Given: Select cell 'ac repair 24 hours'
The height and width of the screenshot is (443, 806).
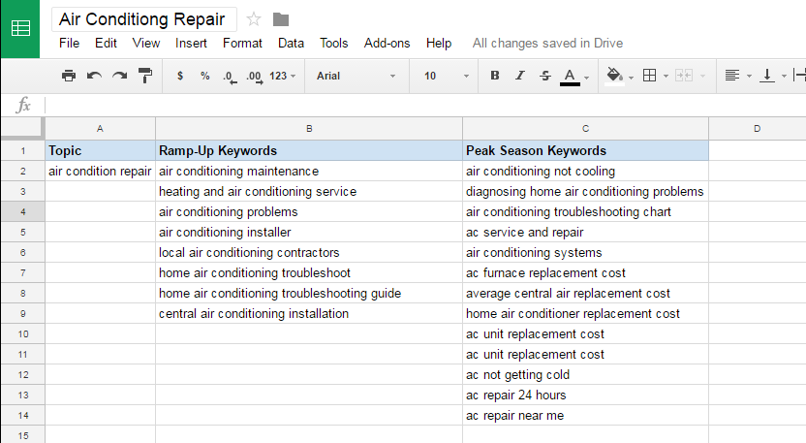Looking at the screenshot, I should coord(585,396).
